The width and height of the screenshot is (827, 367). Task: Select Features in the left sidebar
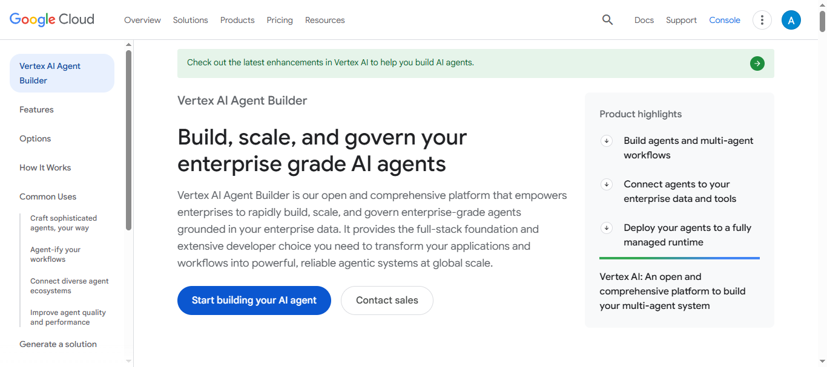[x=36, y=109]
